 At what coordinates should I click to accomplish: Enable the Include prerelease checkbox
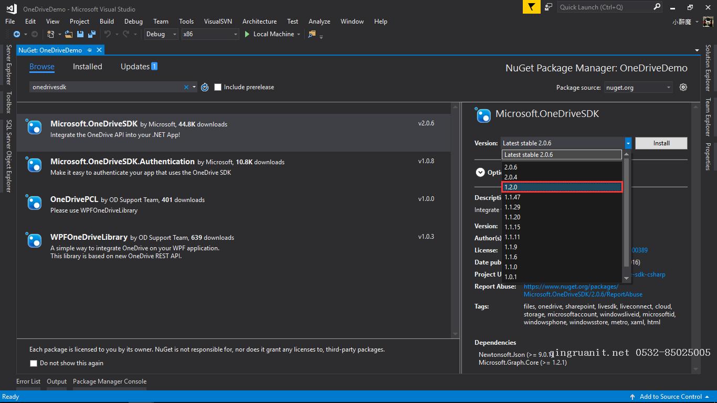click(x=218, y=87)
